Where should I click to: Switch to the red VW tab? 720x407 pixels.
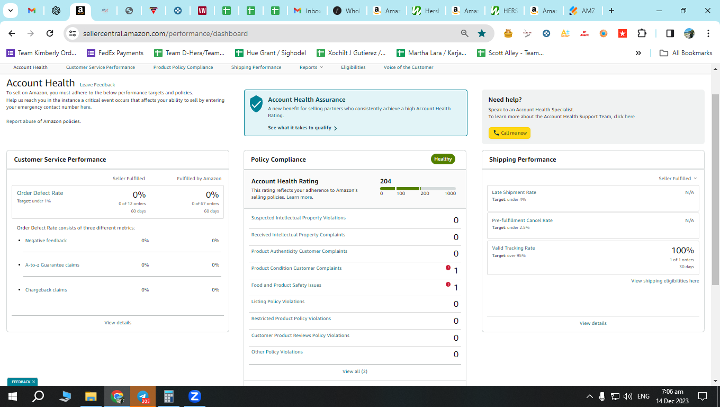click(x=202, y=11)
